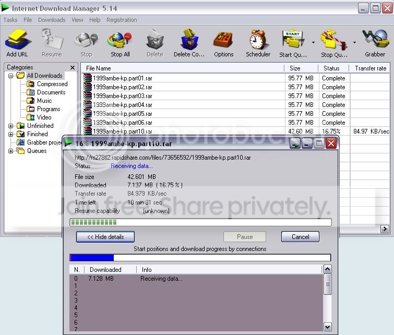Select the Finished category
The image size is (394, 335).
coord(38,134)
